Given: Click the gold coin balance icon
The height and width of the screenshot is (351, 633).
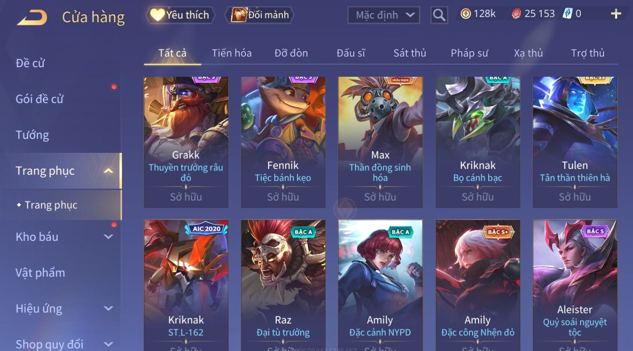Looking at the screenshot, I should pos(466,14).
